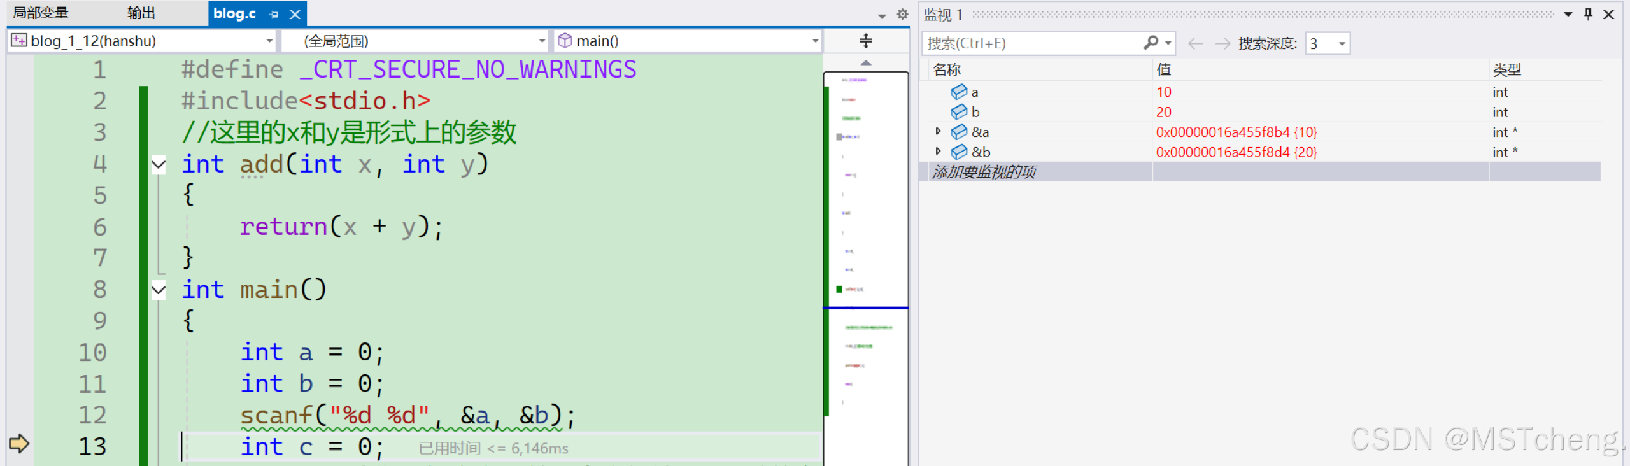Select the watch variable b icon
The image size is (1630, 466).
pyautogui.click(x=959, y=112)
